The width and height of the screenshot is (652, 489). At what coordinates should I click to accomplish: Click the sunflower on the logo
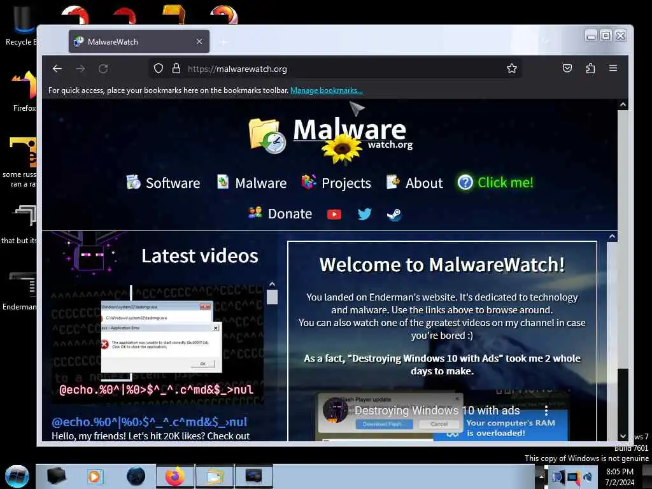(342, 150)
